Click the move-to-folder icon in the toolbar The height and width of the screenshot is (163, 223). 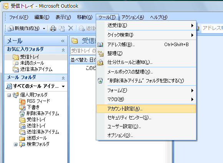click(62, 28)
